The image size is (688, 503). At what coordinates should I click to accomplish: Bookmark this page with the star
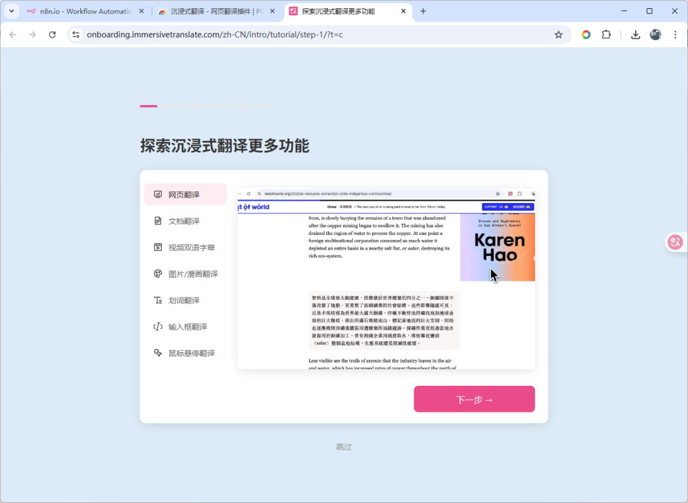tap(559, 34)
